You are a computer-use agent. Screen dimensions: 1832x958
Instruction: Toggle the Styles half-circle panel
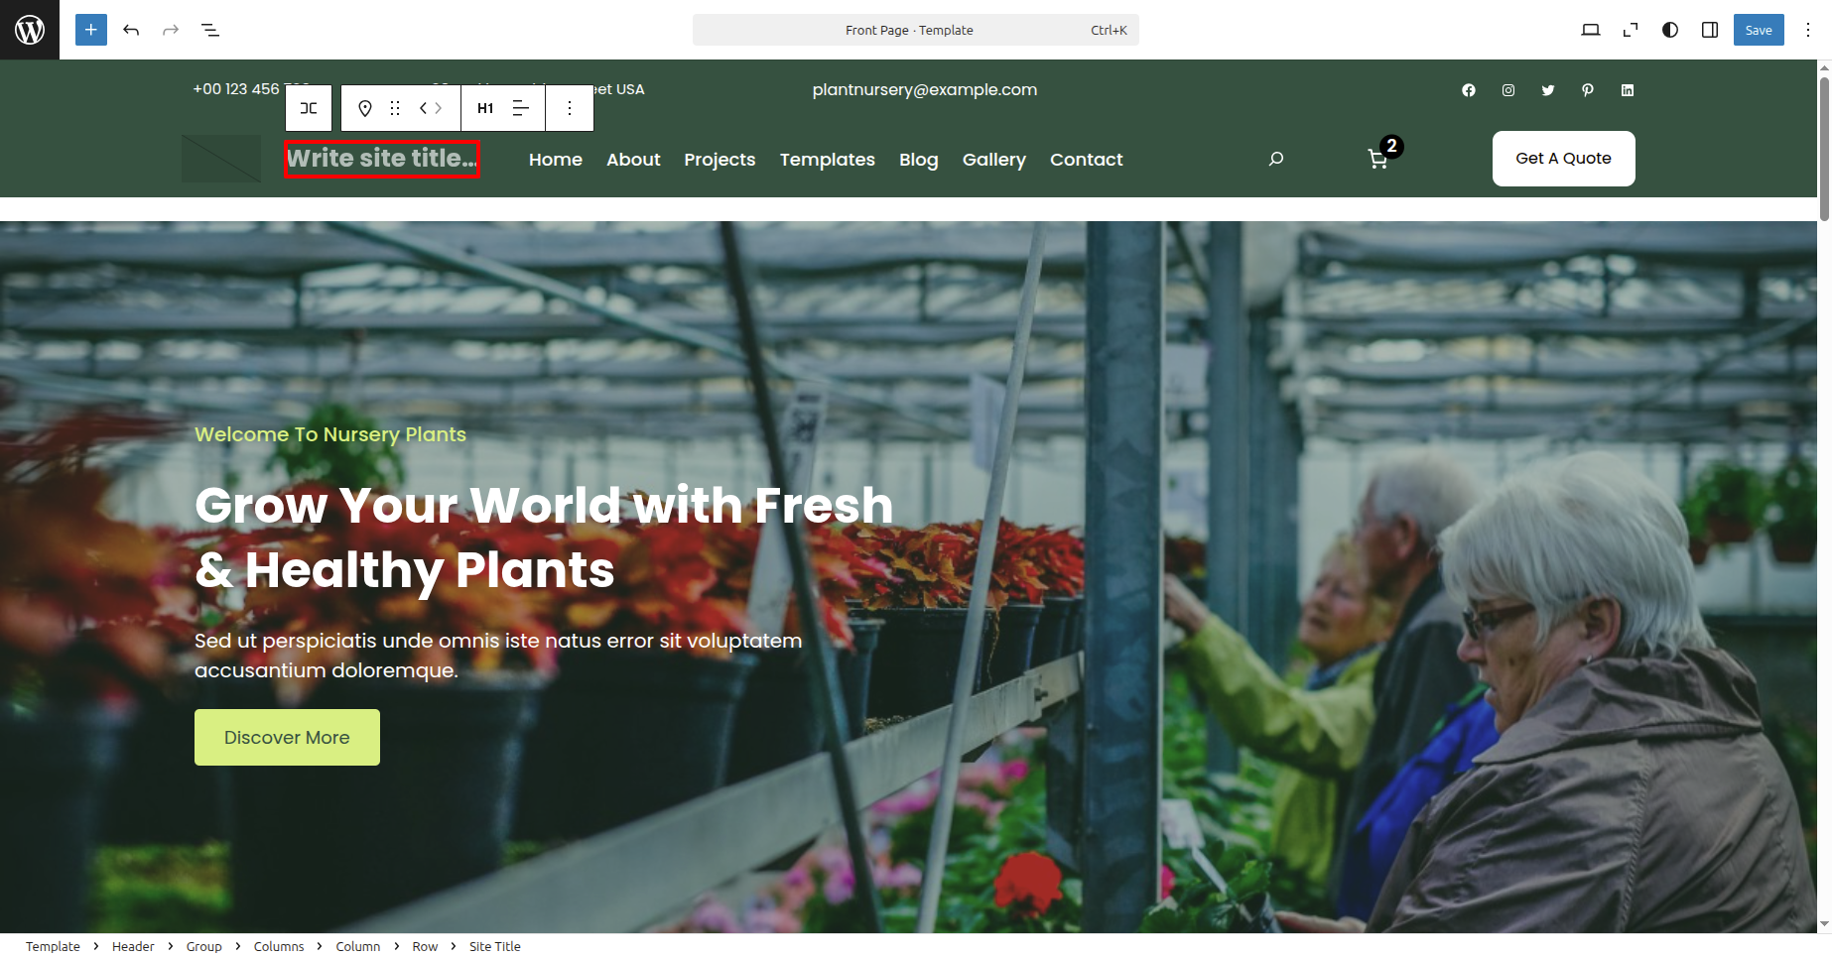tap(1670, 30)
